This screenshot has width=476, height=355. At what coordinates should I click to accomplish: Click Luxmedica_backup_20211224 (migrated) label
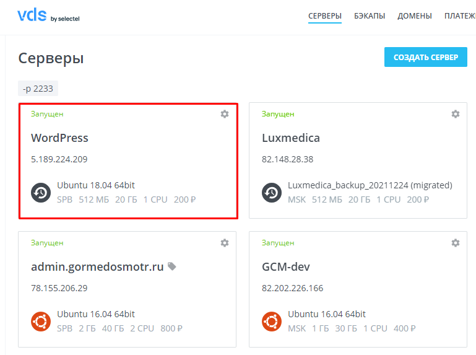[370, 185]
